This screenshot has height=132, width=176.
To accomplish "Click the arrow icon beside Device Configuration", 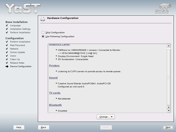I will (x=7, y=66).
